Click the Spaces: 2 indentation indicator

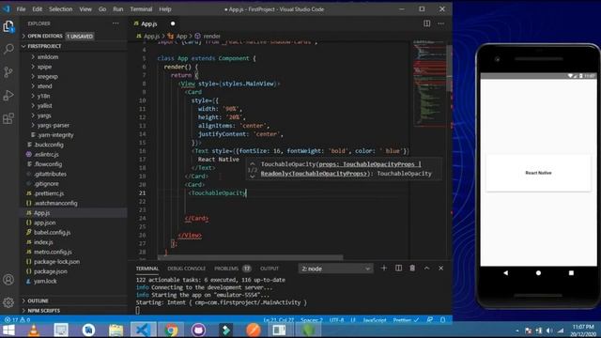coord(312,319)
